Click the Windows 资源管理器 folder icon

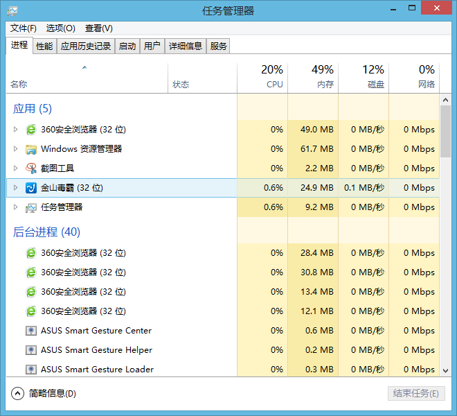31,149
